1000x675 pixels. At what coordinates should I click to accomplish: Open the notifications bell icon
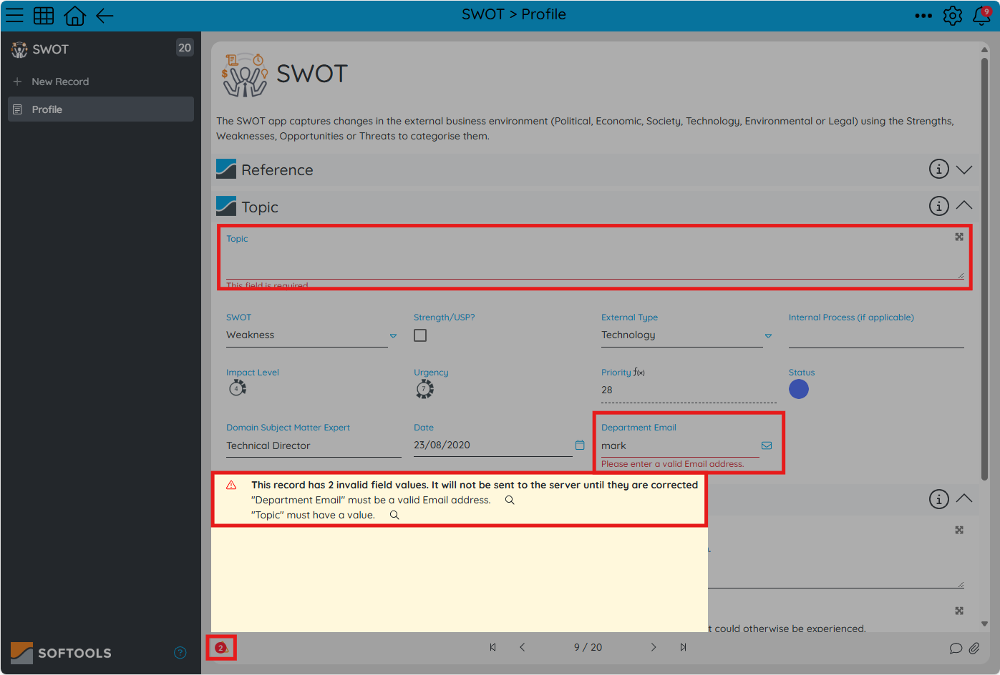[982, 15]
